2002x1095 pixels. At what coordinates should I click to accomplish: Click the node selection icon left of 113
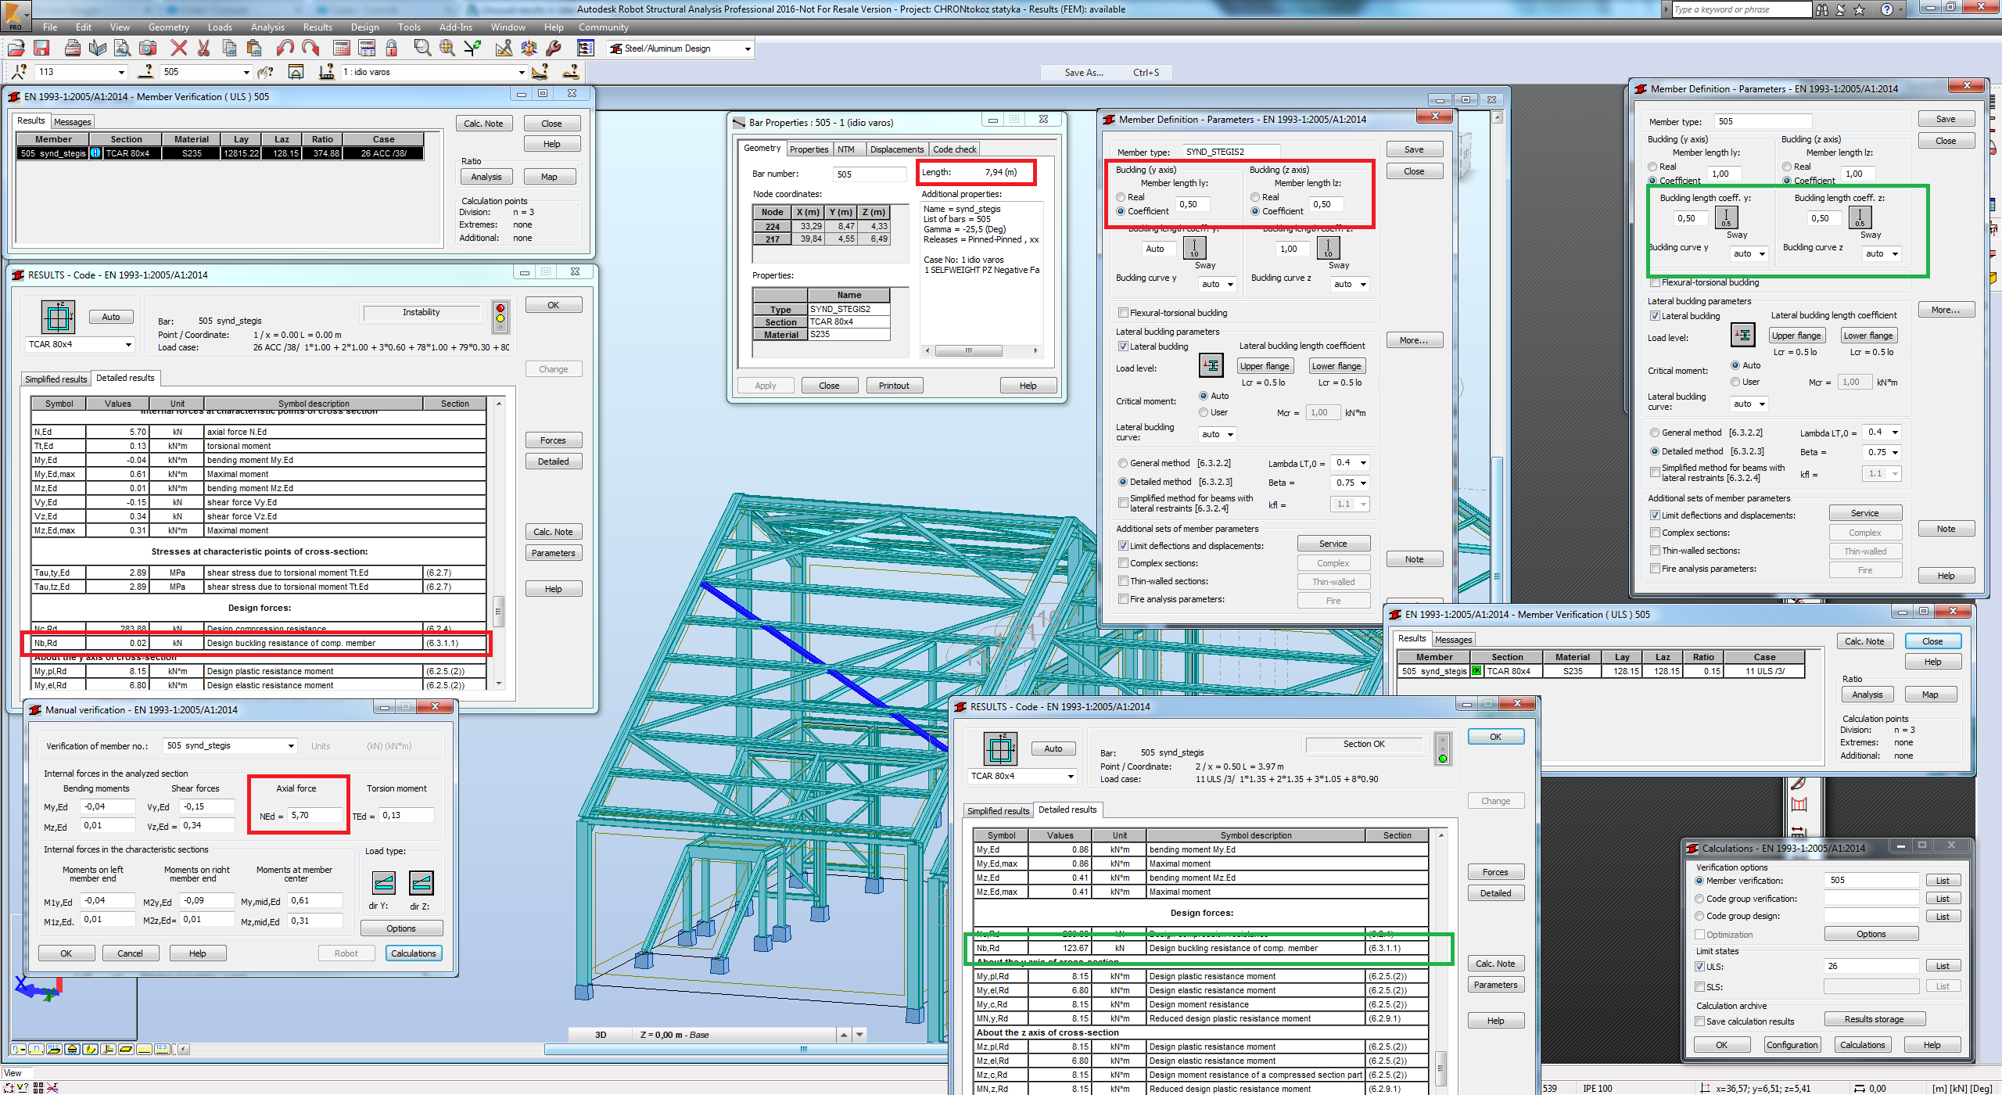pyautogui.click(x=20, y=72)
